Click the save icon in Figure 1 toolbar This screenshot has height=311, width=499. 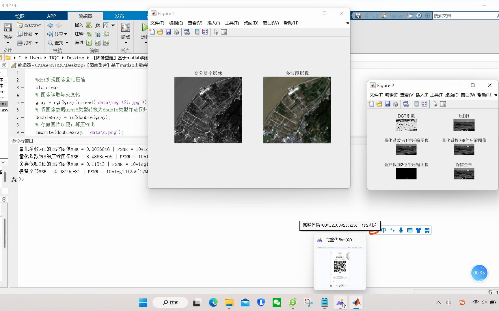(168, 32)
